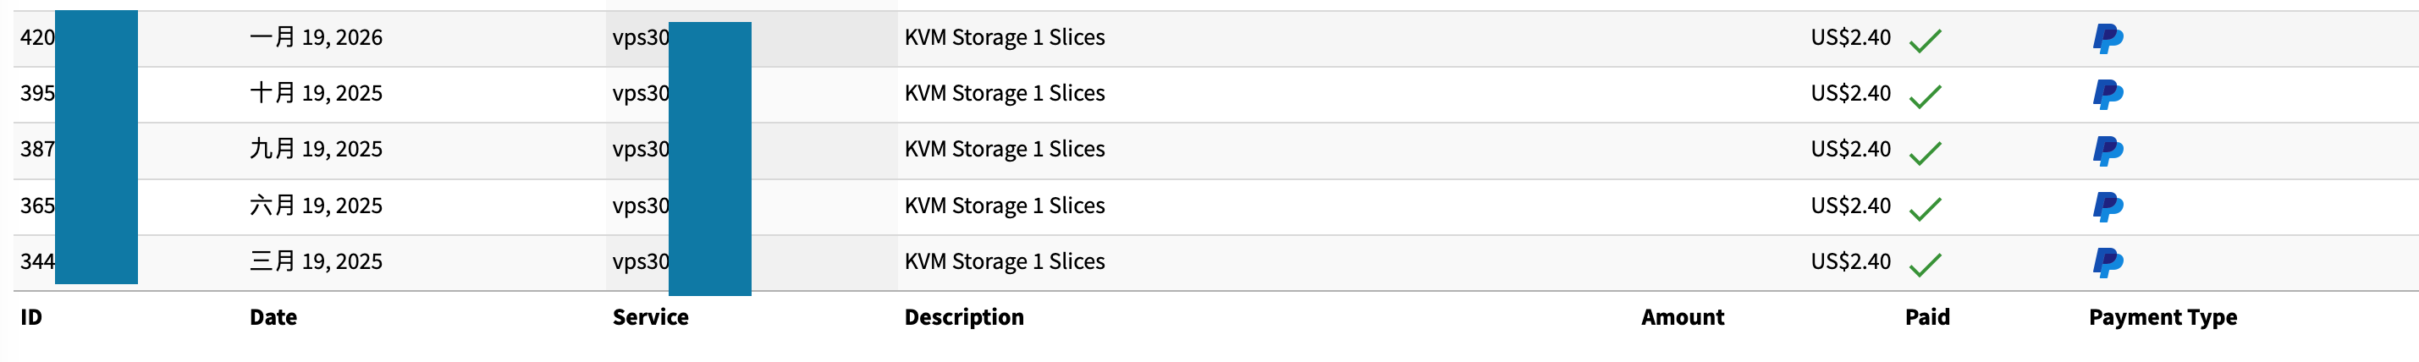The width and height of the screenshot is (2419, 362).
Task: Open invoice ID starting with 395
Action: click(37, 94)
